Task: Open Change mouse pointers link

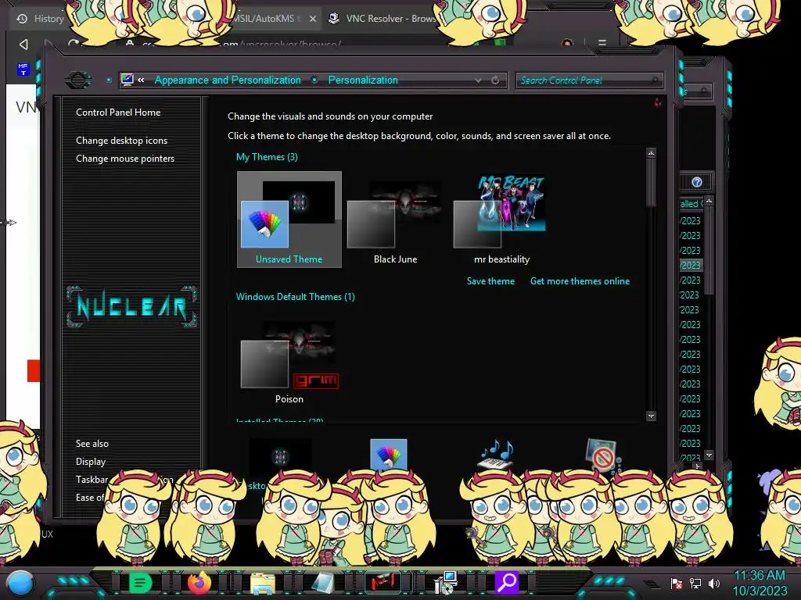Action: 125,158
